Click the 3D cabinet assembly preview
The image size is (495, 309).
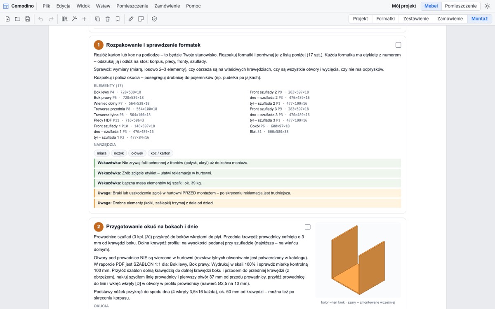pyautogui.click(x=358, y=260)
